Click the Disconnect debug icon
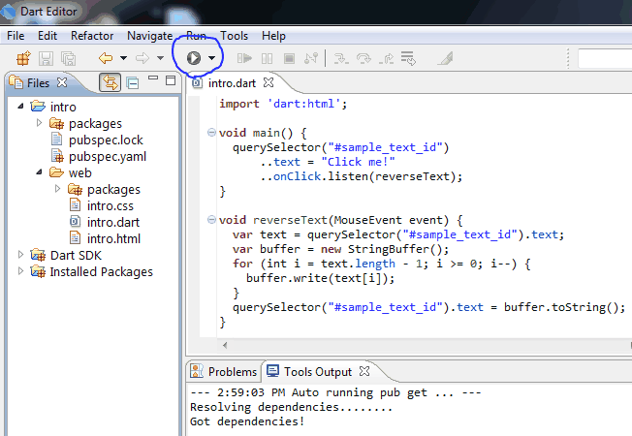 coord(311,58)
